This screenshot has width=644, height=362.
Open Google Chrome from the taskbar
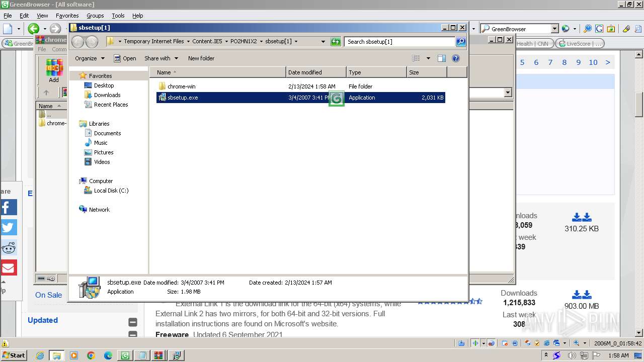(x=91, y=355)
